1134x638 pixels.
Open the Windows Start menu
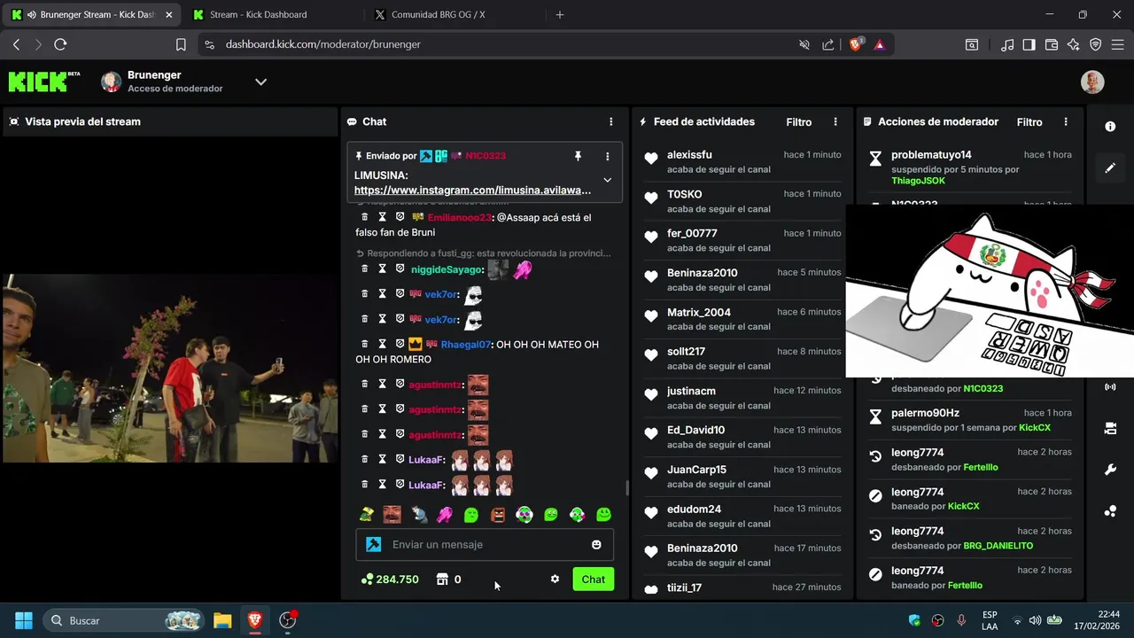24,620
